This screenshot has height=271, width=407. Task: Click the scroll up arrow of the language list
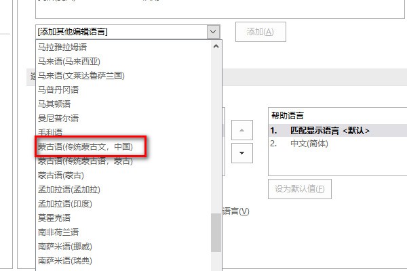pyautogui.click(x=216, y=47)
